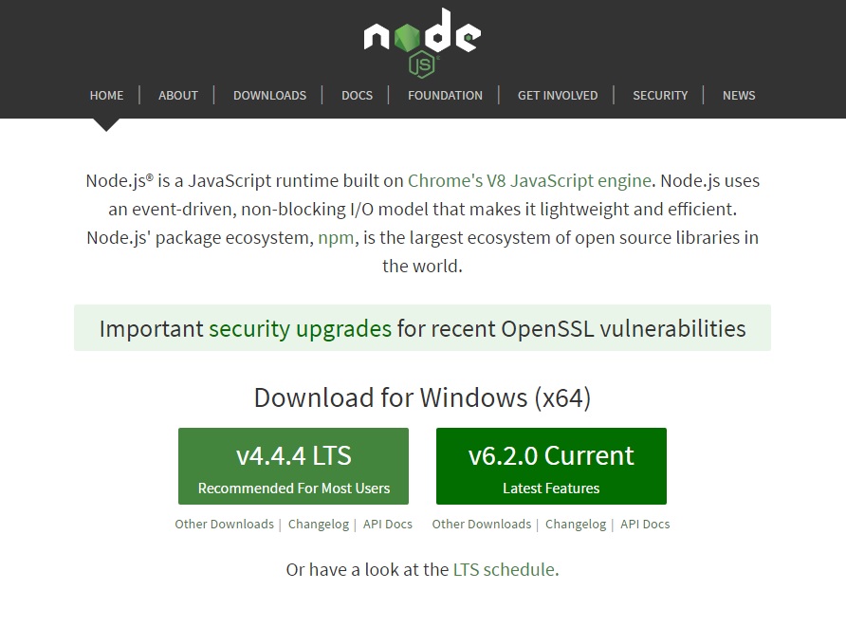The height and width of the screenshot is (627, 846).
Task: Open the npm link in the description
Action: (x=336, y=238)
